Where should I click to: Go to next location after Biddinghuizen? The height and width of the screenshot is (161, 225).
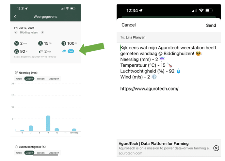[x=42, y=32]
